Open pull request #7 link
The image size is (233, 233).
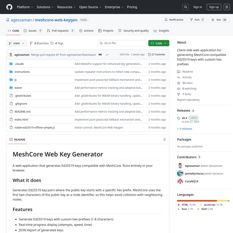pyautogui.click(x=58, y=55)
